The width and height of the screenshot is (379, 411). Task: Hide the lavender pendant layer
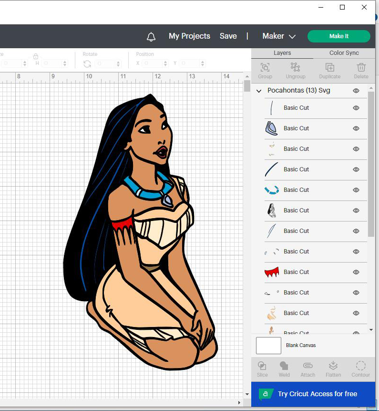356,128
